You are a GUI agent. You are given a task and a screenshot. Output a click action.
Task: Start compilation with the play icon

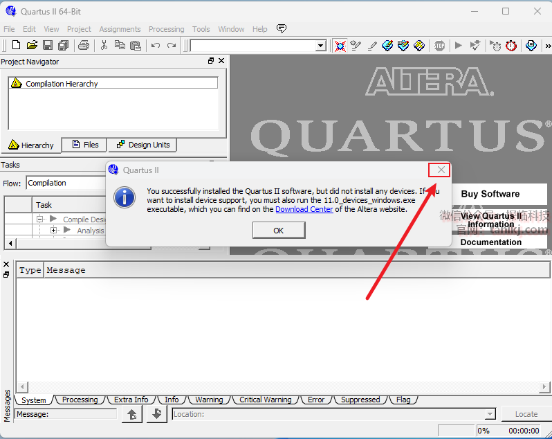click(x=459, y=46)
